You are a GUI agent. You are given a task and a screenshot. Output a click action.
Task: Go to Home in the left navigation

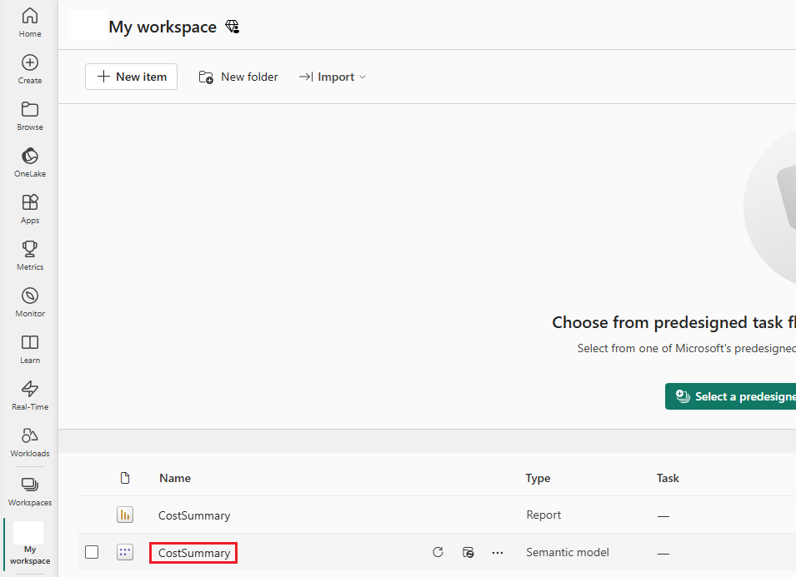click(30, 22)
